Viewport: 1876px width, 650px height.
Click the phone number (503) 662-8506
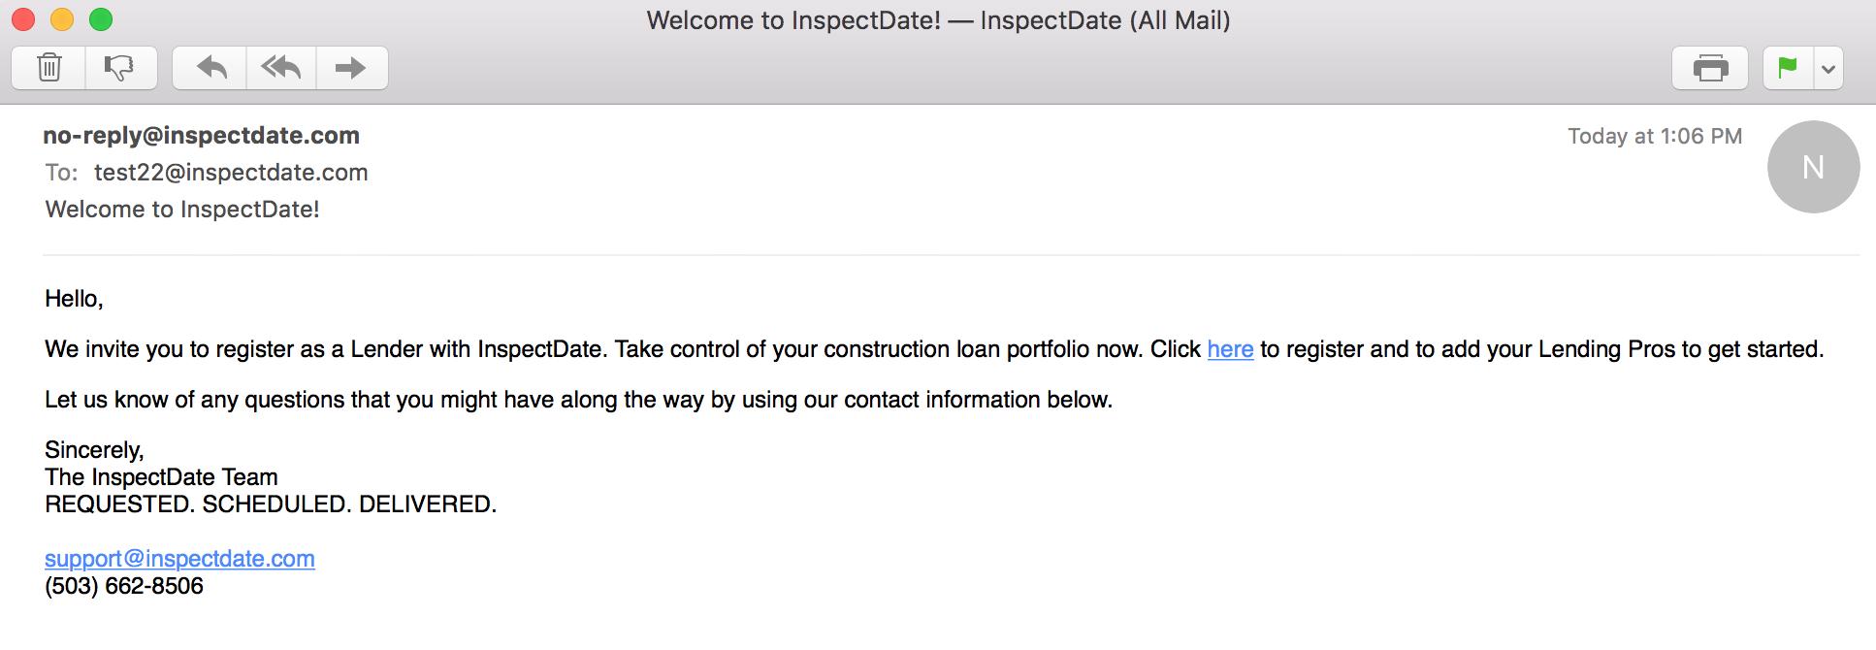(124, 586)
